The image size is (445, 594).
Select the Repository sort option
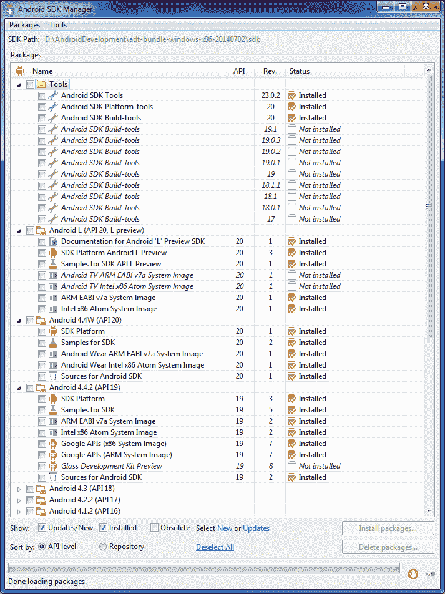click(103, 547)
